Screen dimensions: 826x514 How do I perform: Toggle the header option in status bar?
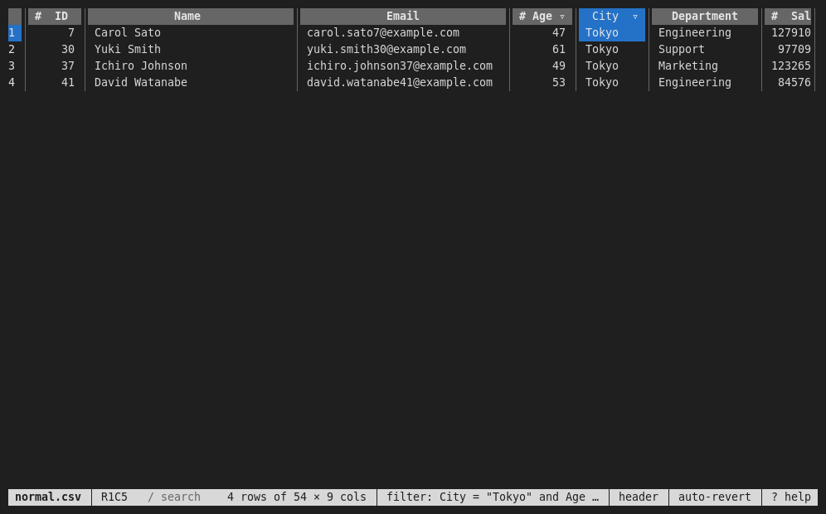639,497
